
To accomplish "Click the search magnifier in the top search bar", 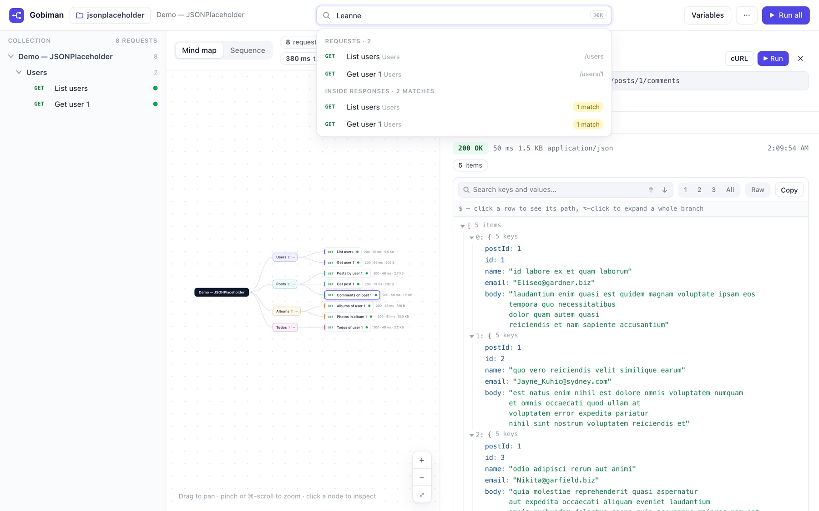I will click(327, 15).
